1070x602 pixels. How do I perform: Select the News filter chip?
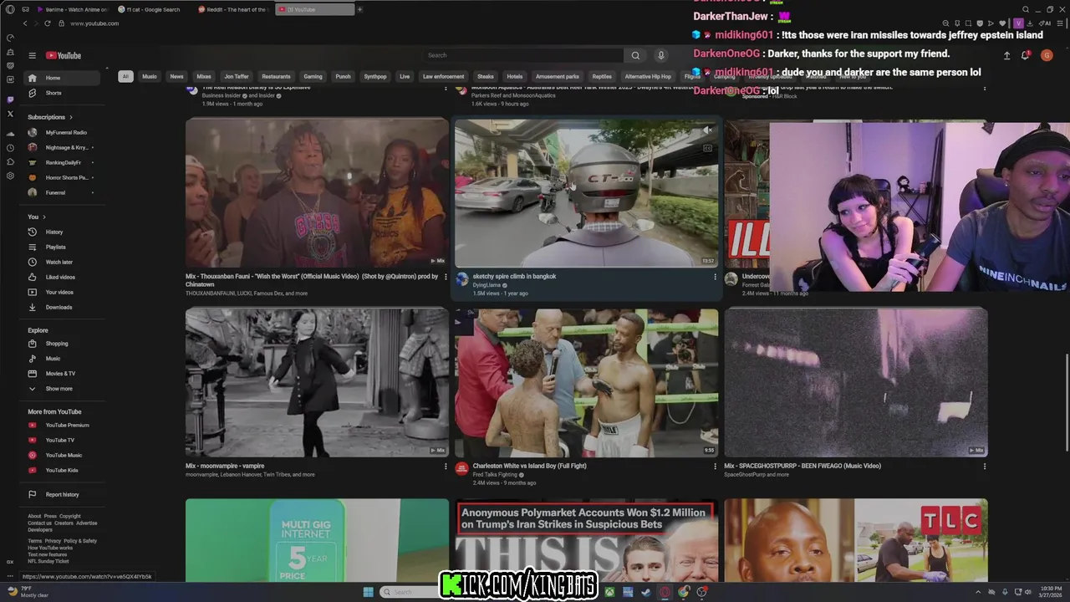[176, 76]
